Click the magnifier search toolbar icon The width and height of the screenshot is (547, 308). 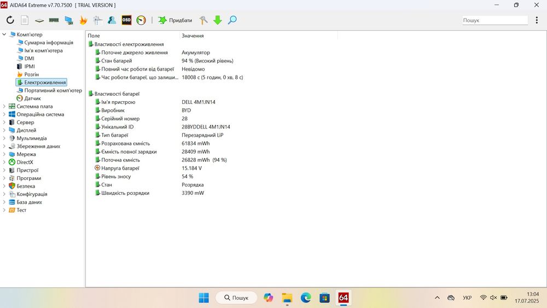(x=232, y=20)
